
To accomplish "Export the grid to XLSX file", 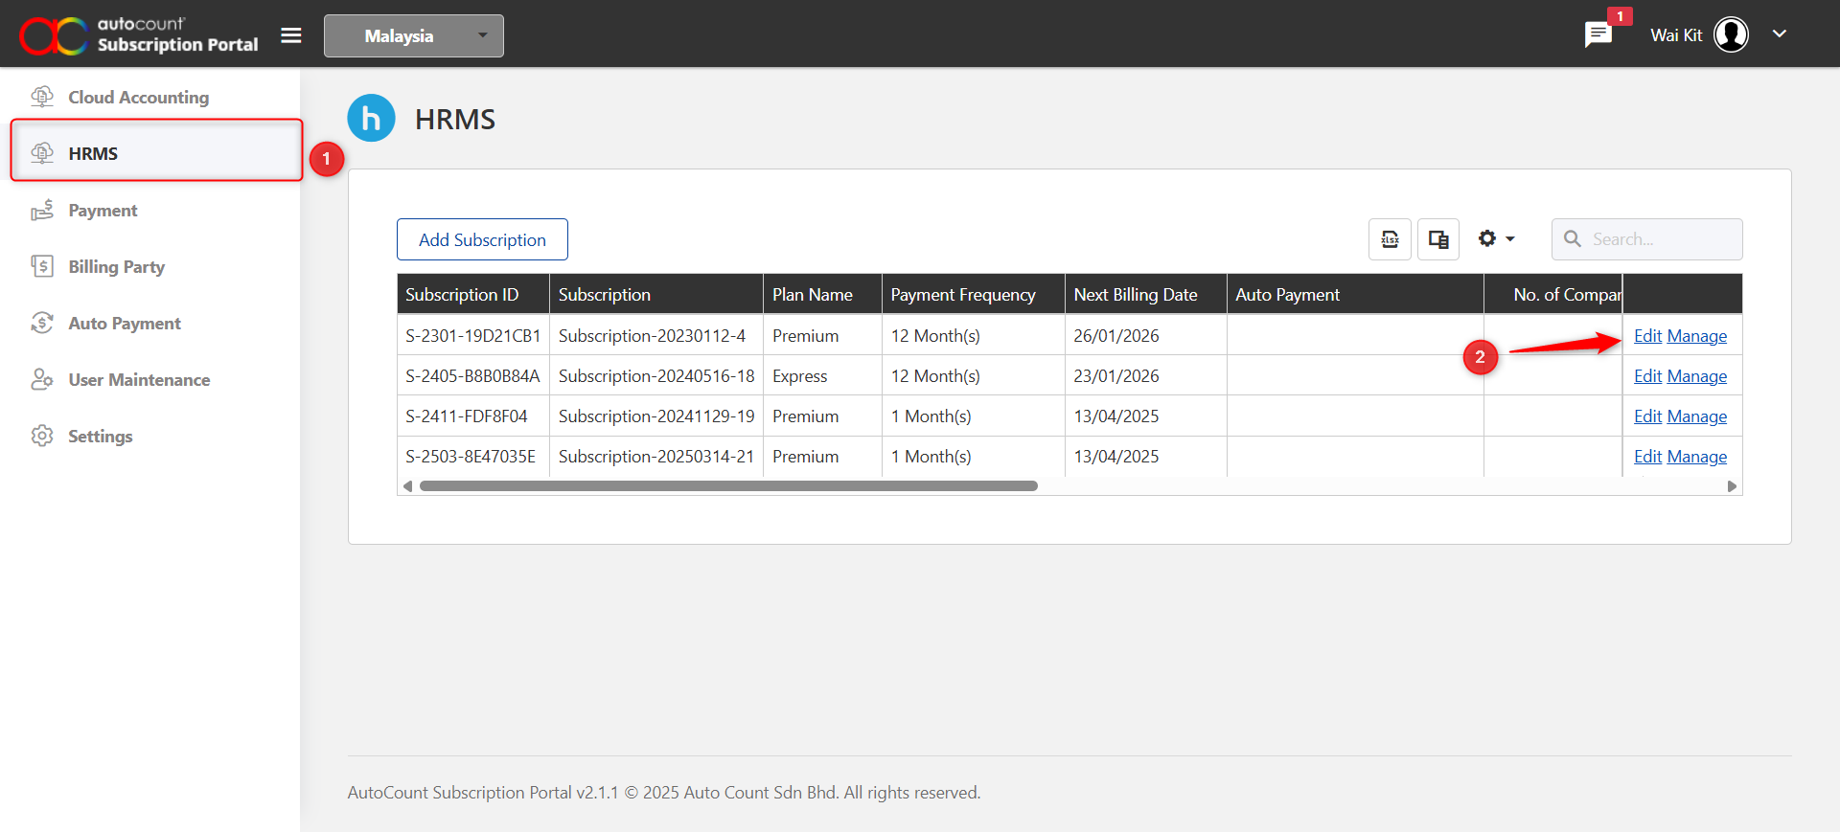I will tap(1390, 239).
